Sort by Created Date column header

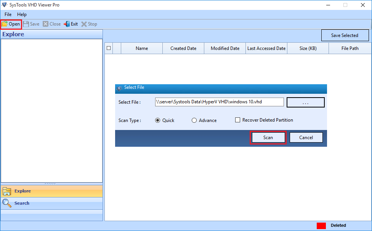(183, 48)
